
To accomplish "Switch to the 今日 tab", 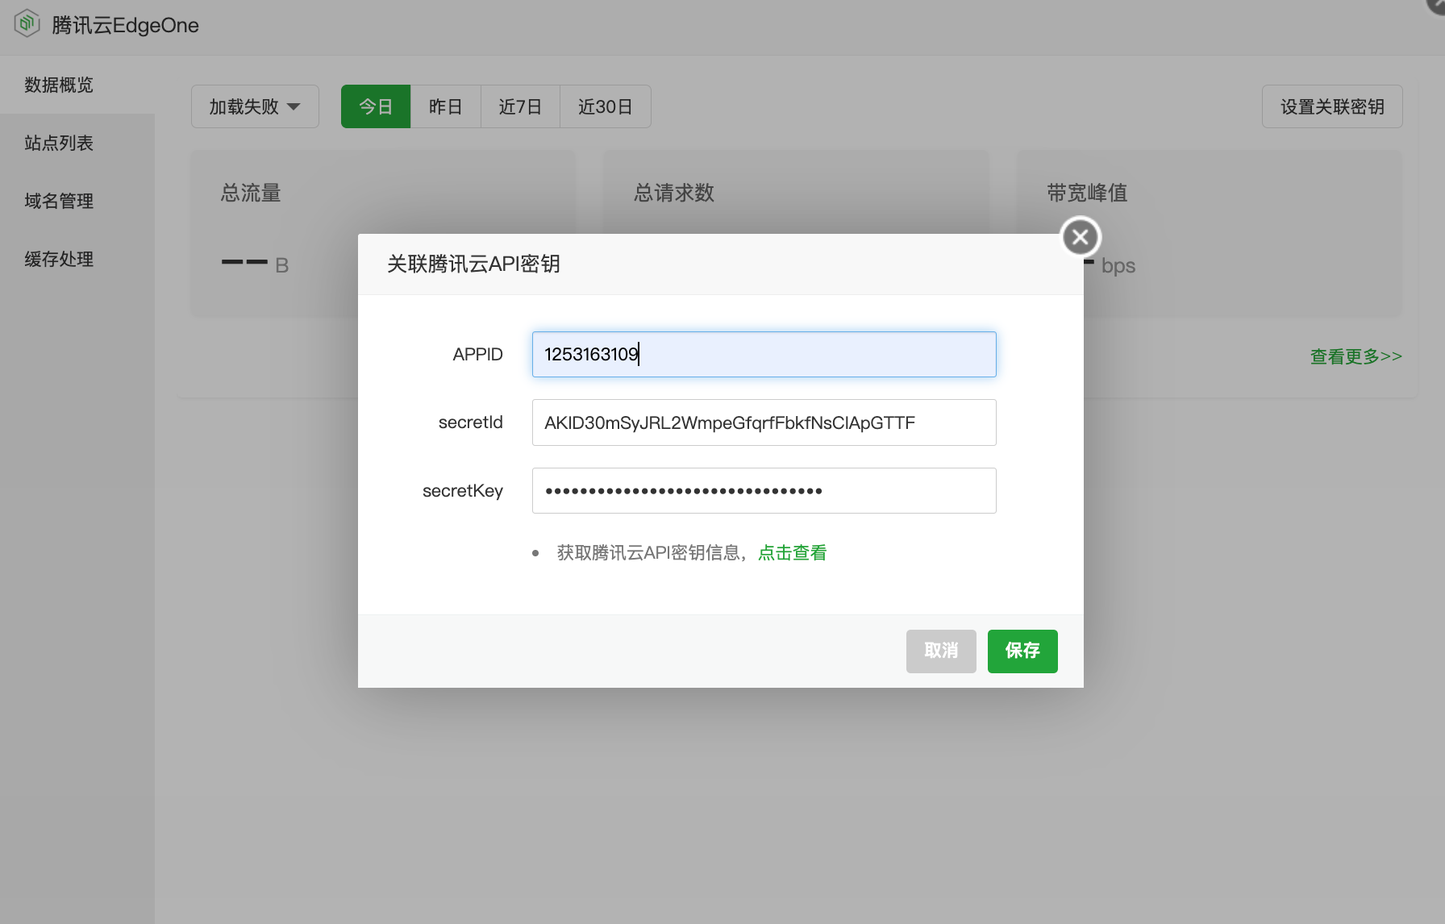I will point(376,106).
